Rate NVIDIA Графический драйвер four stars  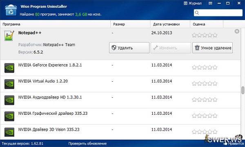coord(210,116)
